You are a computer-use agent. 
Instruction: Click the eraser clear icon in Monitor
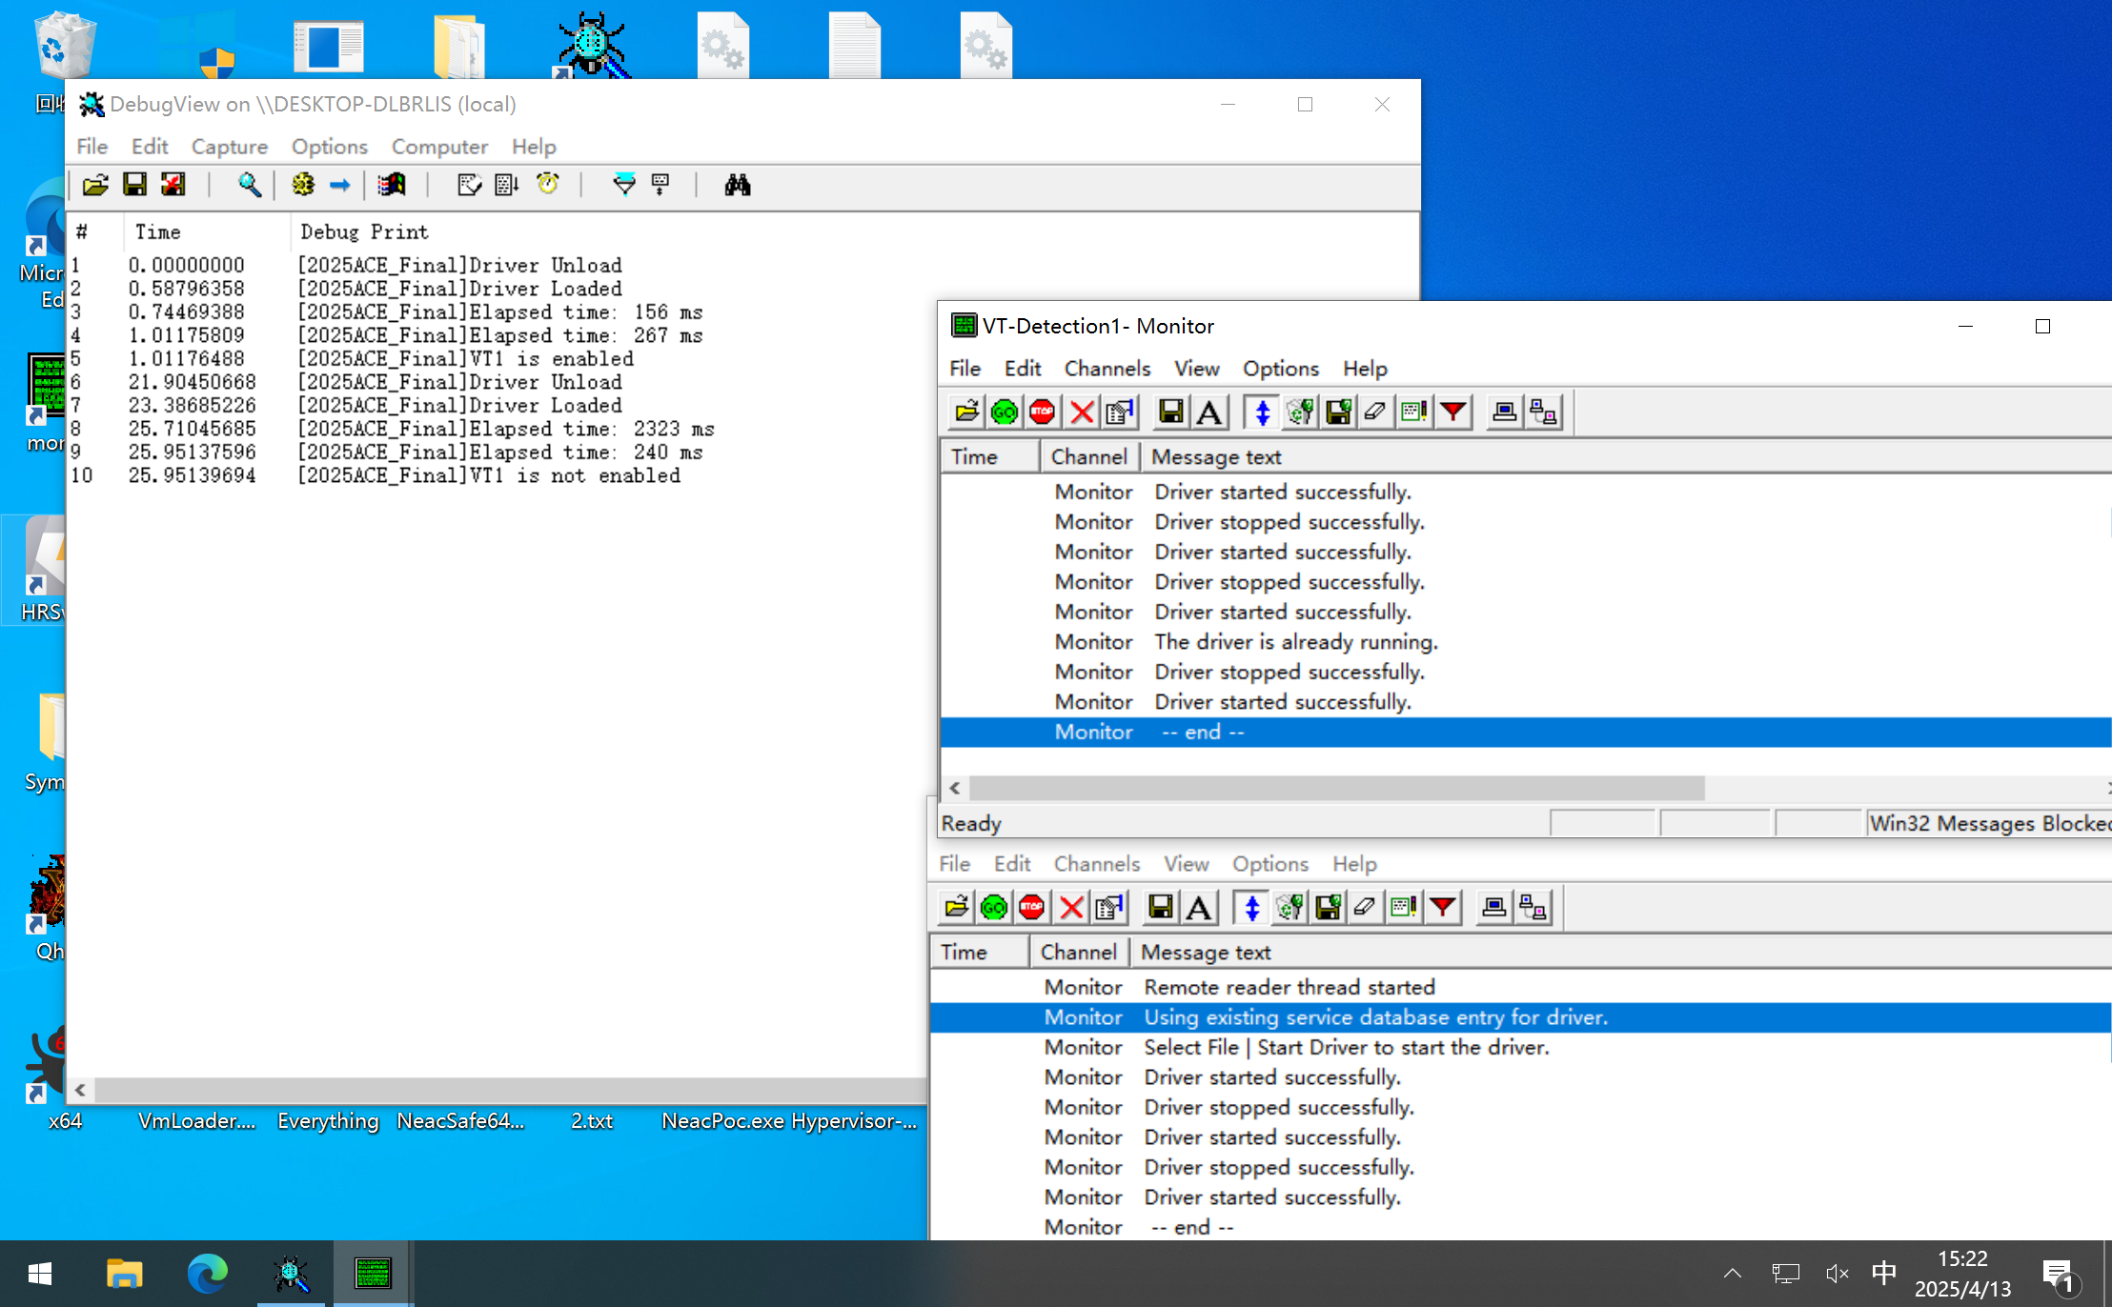(1374, 412)
